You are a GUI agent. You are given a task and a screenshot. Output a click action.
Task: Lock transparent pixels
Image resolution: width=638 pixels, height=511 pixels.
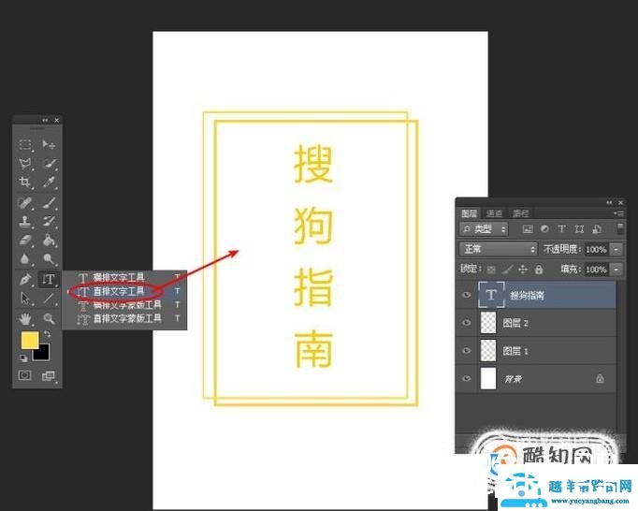point(491,270)
